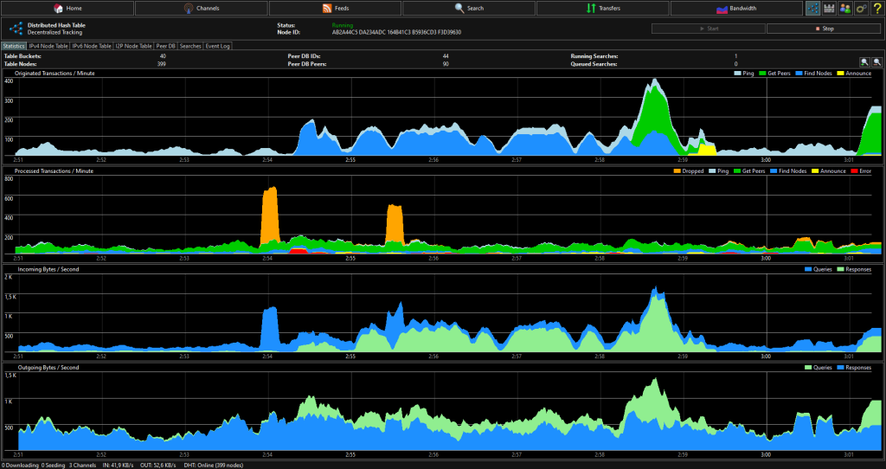Open the Search view

click(469, 8)
